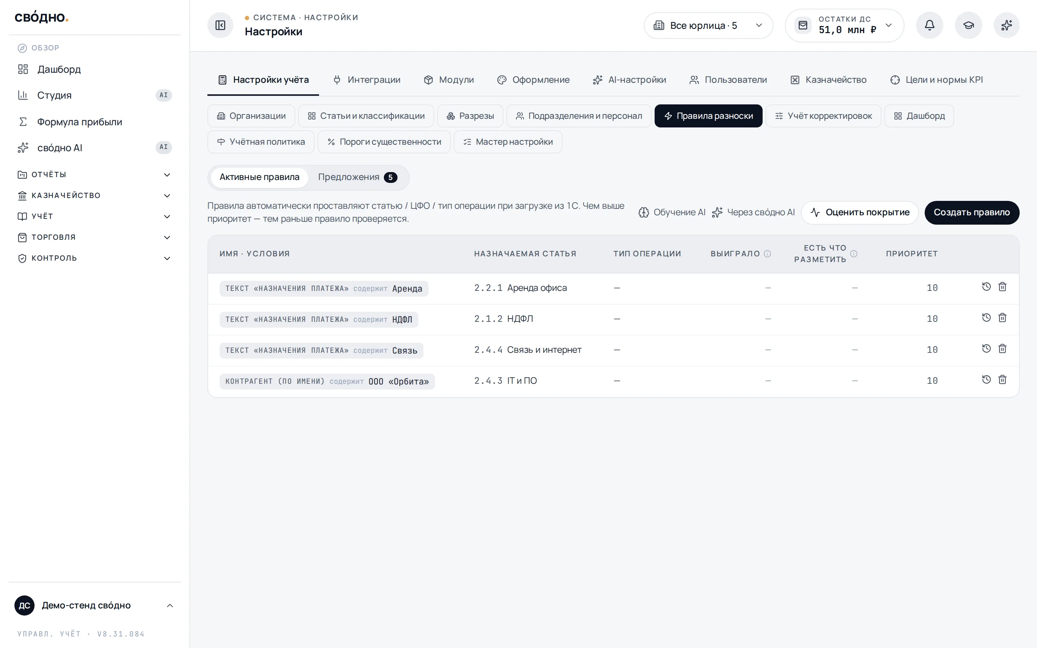Click Обучение AI link

[672, 212]
